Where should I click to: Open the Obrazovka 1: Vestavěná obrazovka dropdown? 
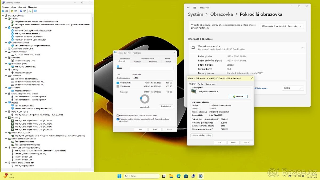coord(282,26)
